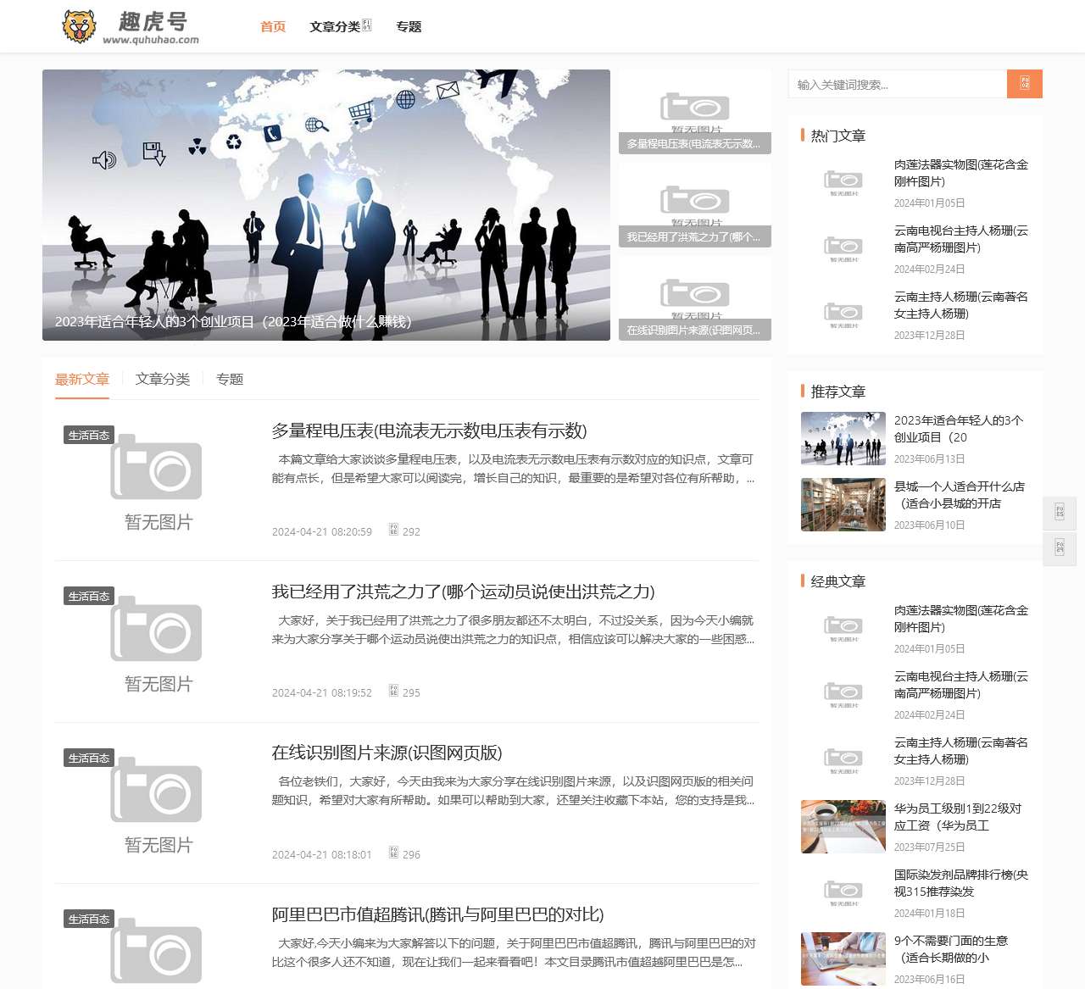Click view count icon beside 296
Viewport: 1085px width, 989px height.
[393, 853]
